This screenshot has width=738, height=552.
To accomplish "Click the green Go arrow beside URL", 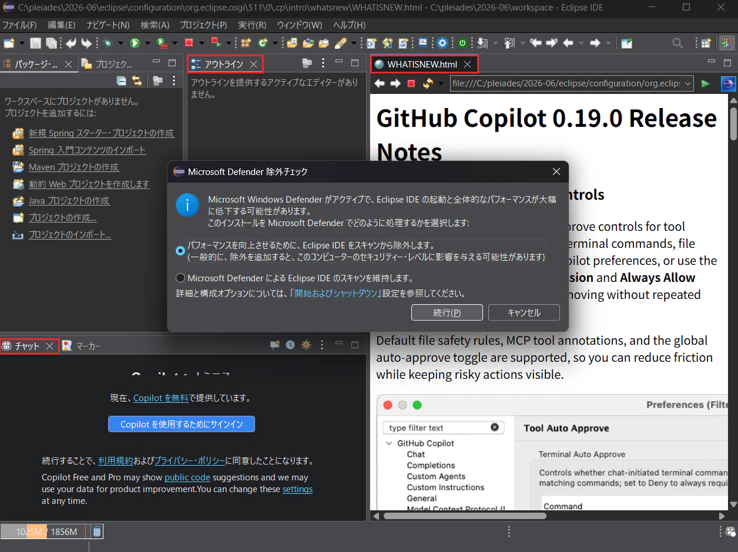I will pos(705,83).
